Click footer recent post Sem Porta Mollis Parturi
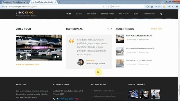 click(103, 91)
